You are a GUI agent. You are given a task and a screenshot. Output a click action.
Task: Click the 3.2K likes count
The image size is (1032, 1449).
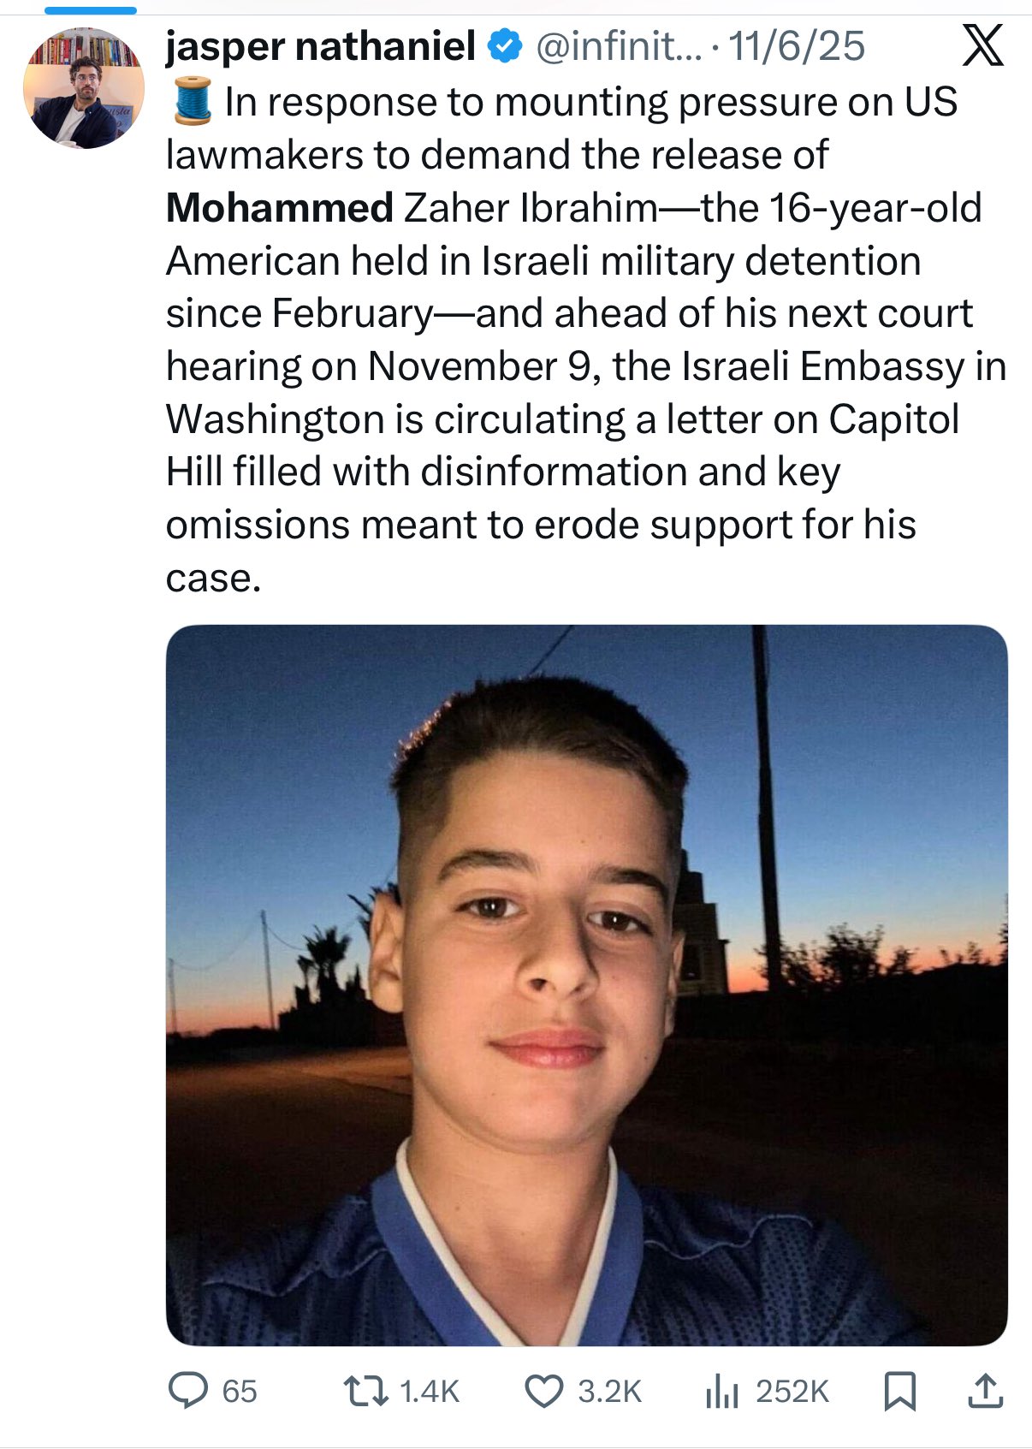(x=609, y=1392)
